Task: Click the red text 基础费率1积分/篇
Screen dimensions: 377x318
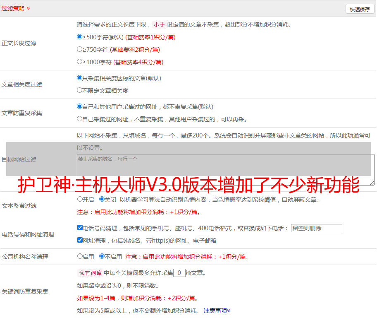Action: 150,37
